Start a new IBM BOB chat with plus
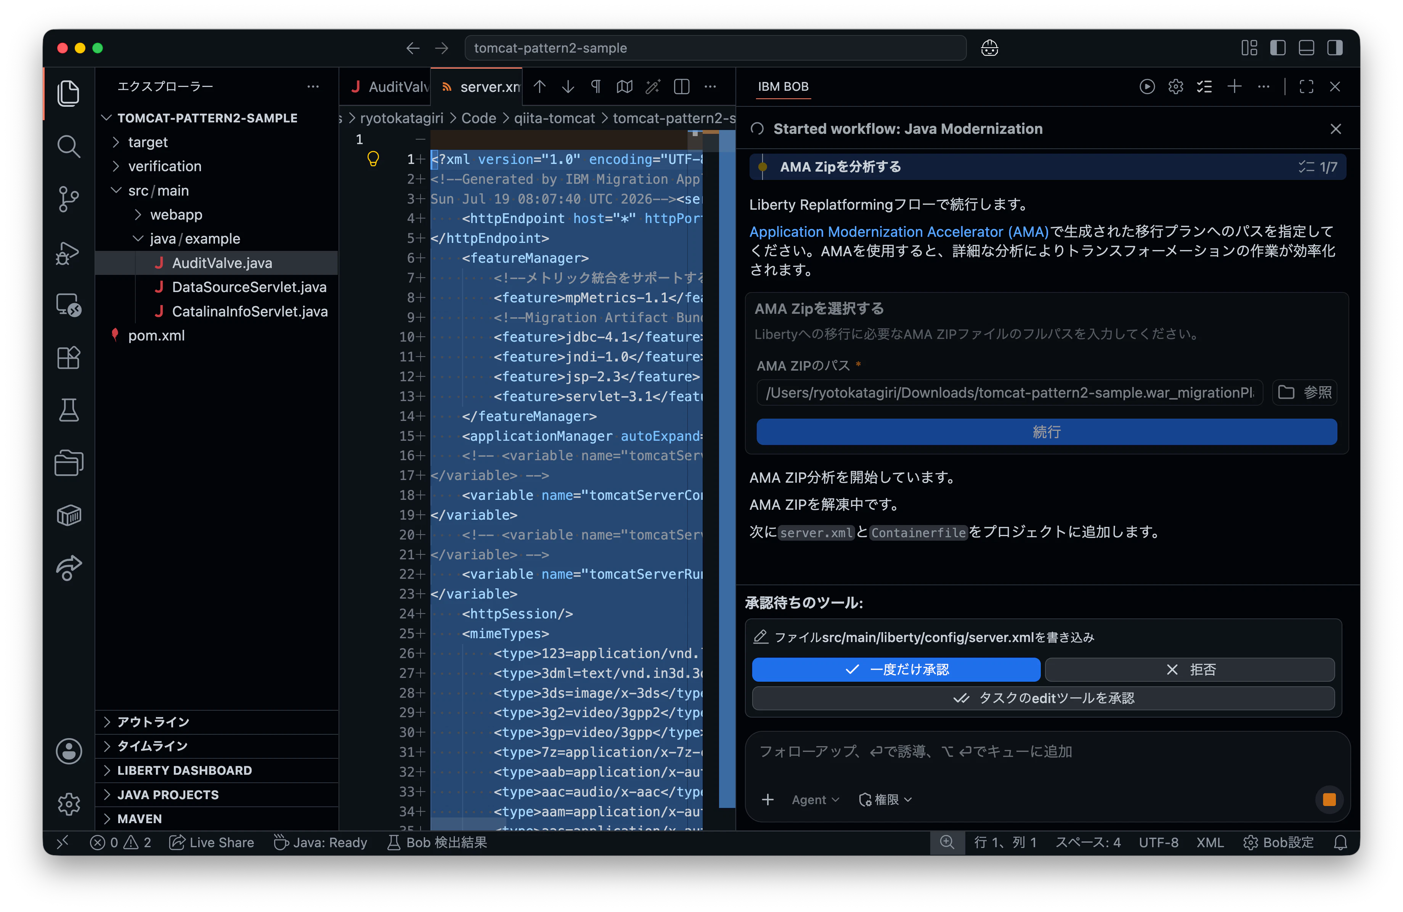Image resolution: width=1403 pixels, height=912 pixels. (x=1234, y=87)
